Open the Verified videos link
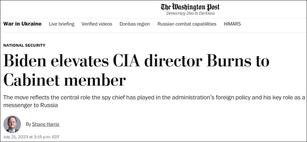The height and width of the screenshot is (142, 307). [97, 24]
